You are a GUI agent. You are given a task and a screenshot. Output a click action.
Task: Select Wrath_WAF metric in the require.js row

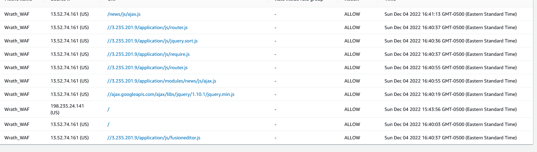[17, 54]
